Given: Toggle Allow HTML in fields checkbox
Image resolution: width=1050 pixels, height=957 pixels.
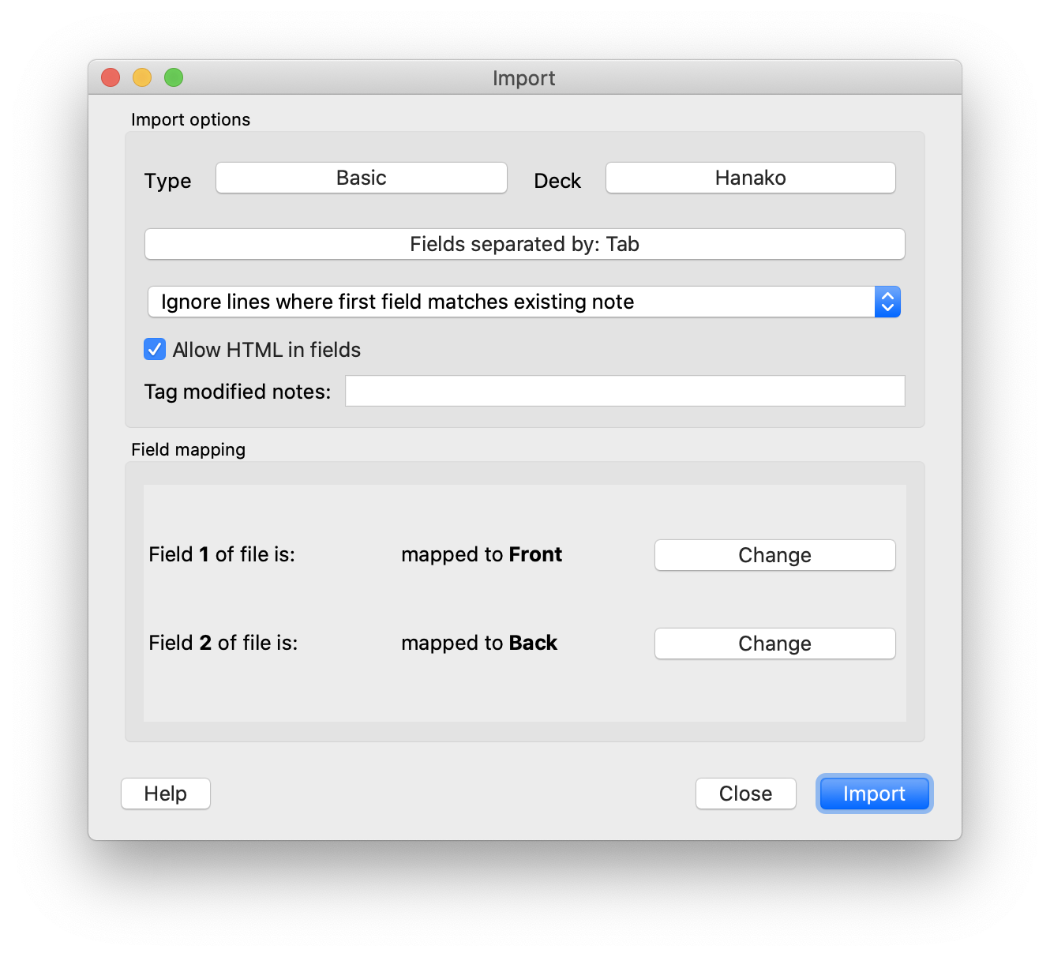Looking at the screenshot, I should point(155,349).
